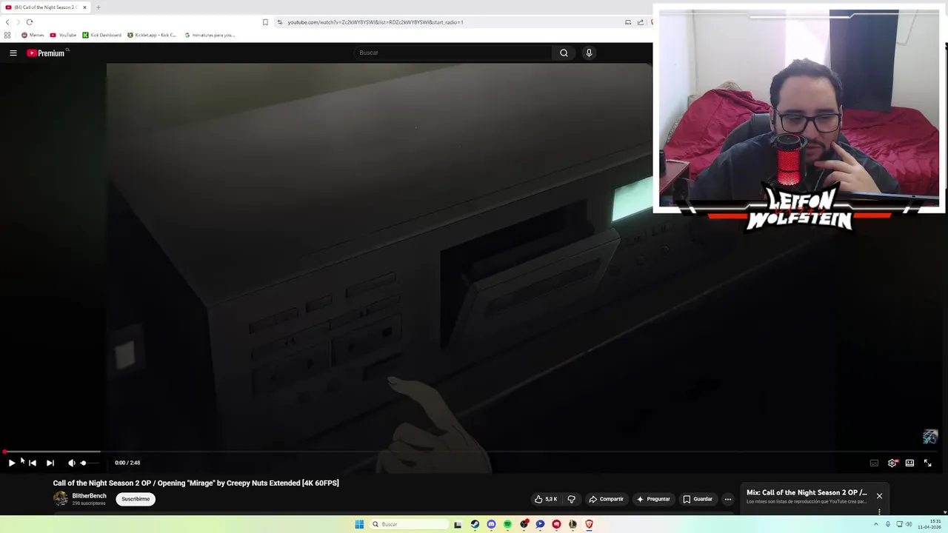
Task: Share page via the address bar icon
Action: tap(641, 22)
